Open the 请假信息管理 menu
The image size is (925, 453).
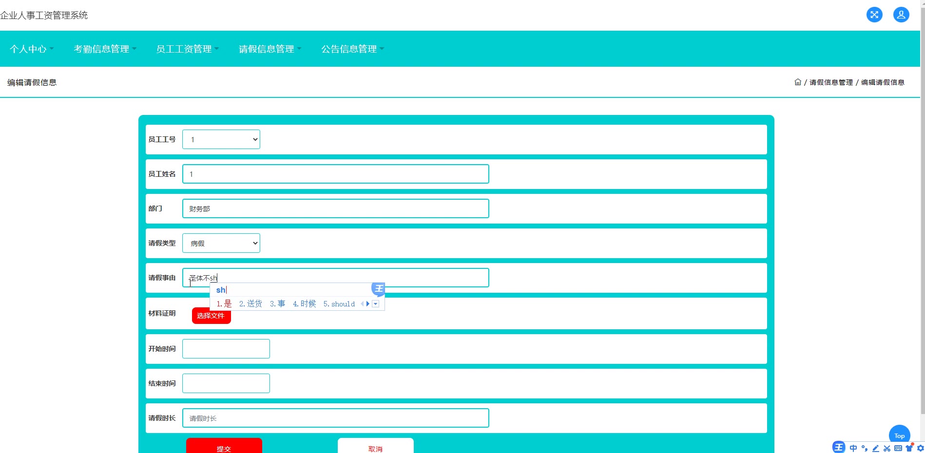[270, 49]
